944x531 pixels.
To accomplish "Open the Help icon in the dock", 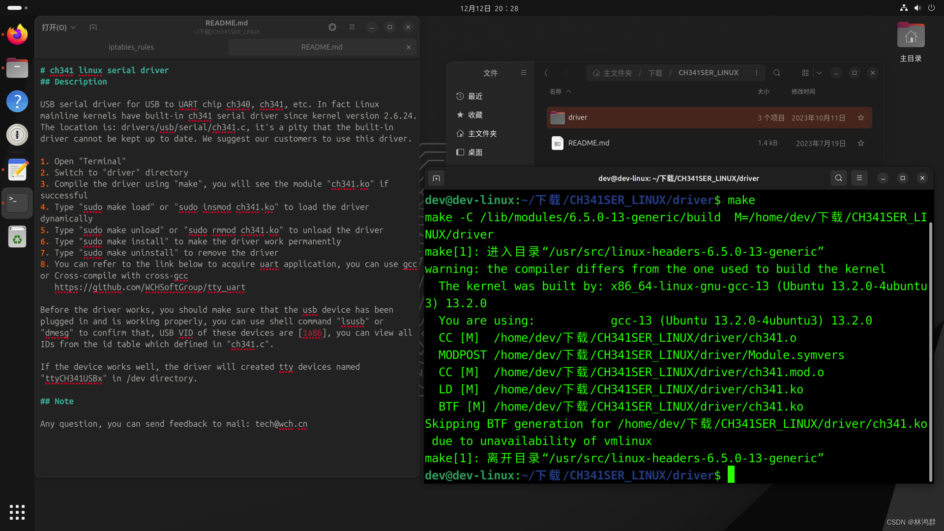I will 17,101.
